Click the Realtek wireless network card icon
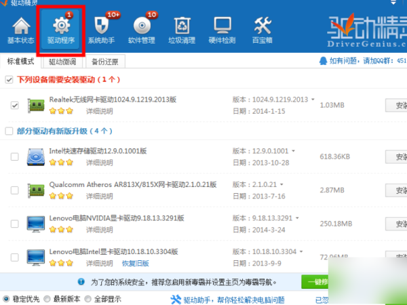 (36, 105)
